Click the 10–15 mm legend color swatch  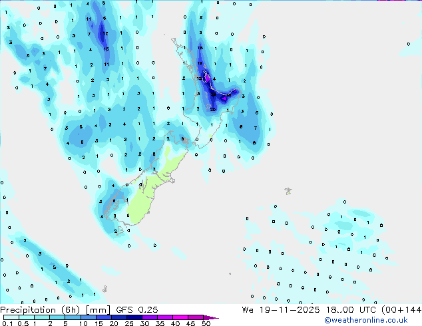88,317
